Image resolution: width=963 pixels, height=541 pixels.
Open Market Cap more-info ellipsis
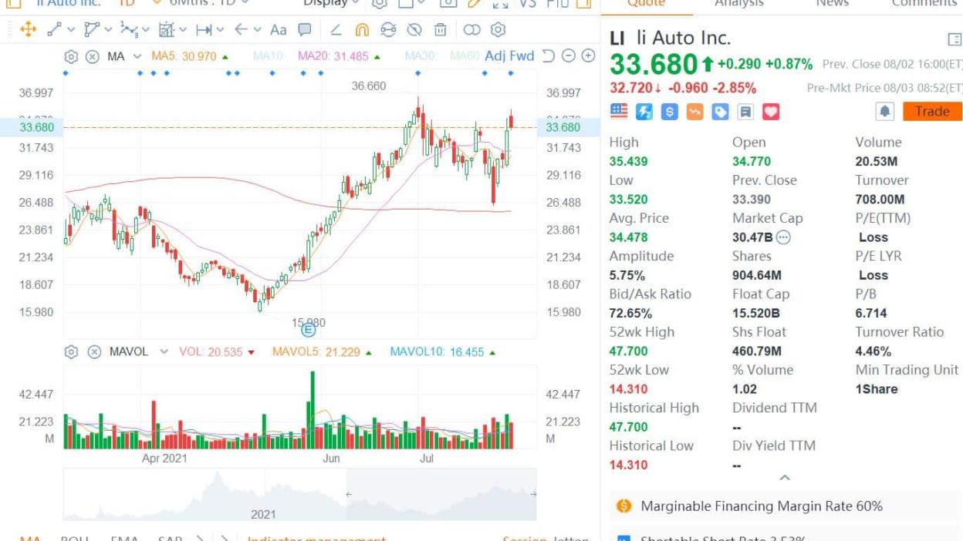783,237
